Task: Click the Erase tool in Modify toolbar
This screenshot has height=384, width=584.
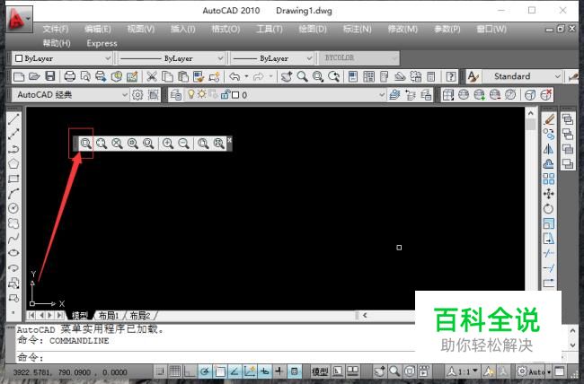Action: tap(549, 119)
